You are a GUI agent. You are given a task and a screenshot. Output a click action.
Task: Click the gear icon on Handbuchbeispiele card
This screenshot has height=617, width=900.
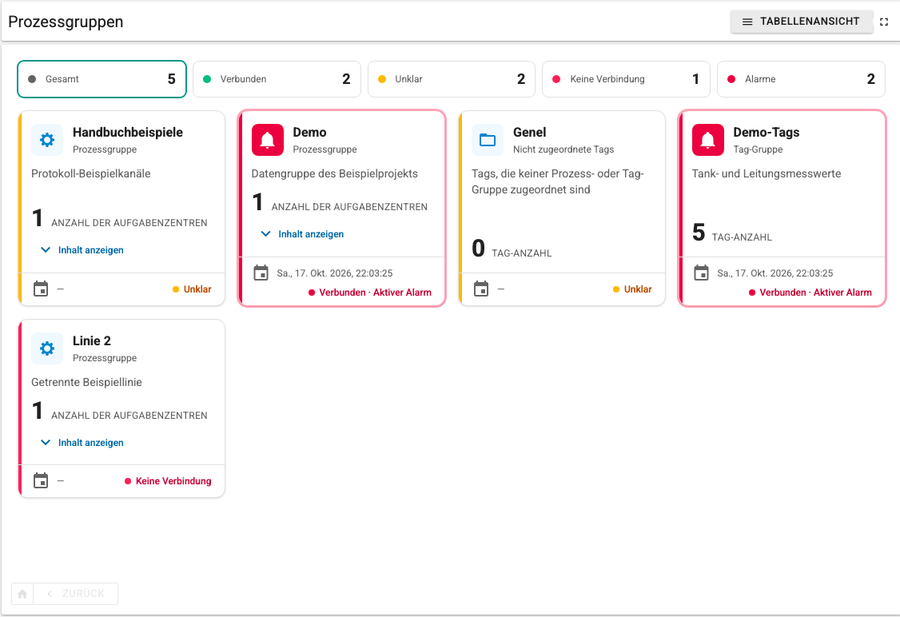tap(47, 140)
